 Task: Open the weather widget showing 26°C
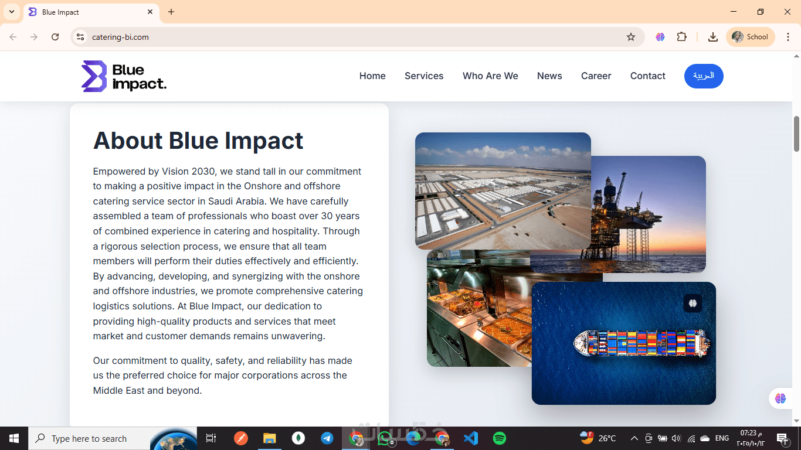tap(598, 438)
